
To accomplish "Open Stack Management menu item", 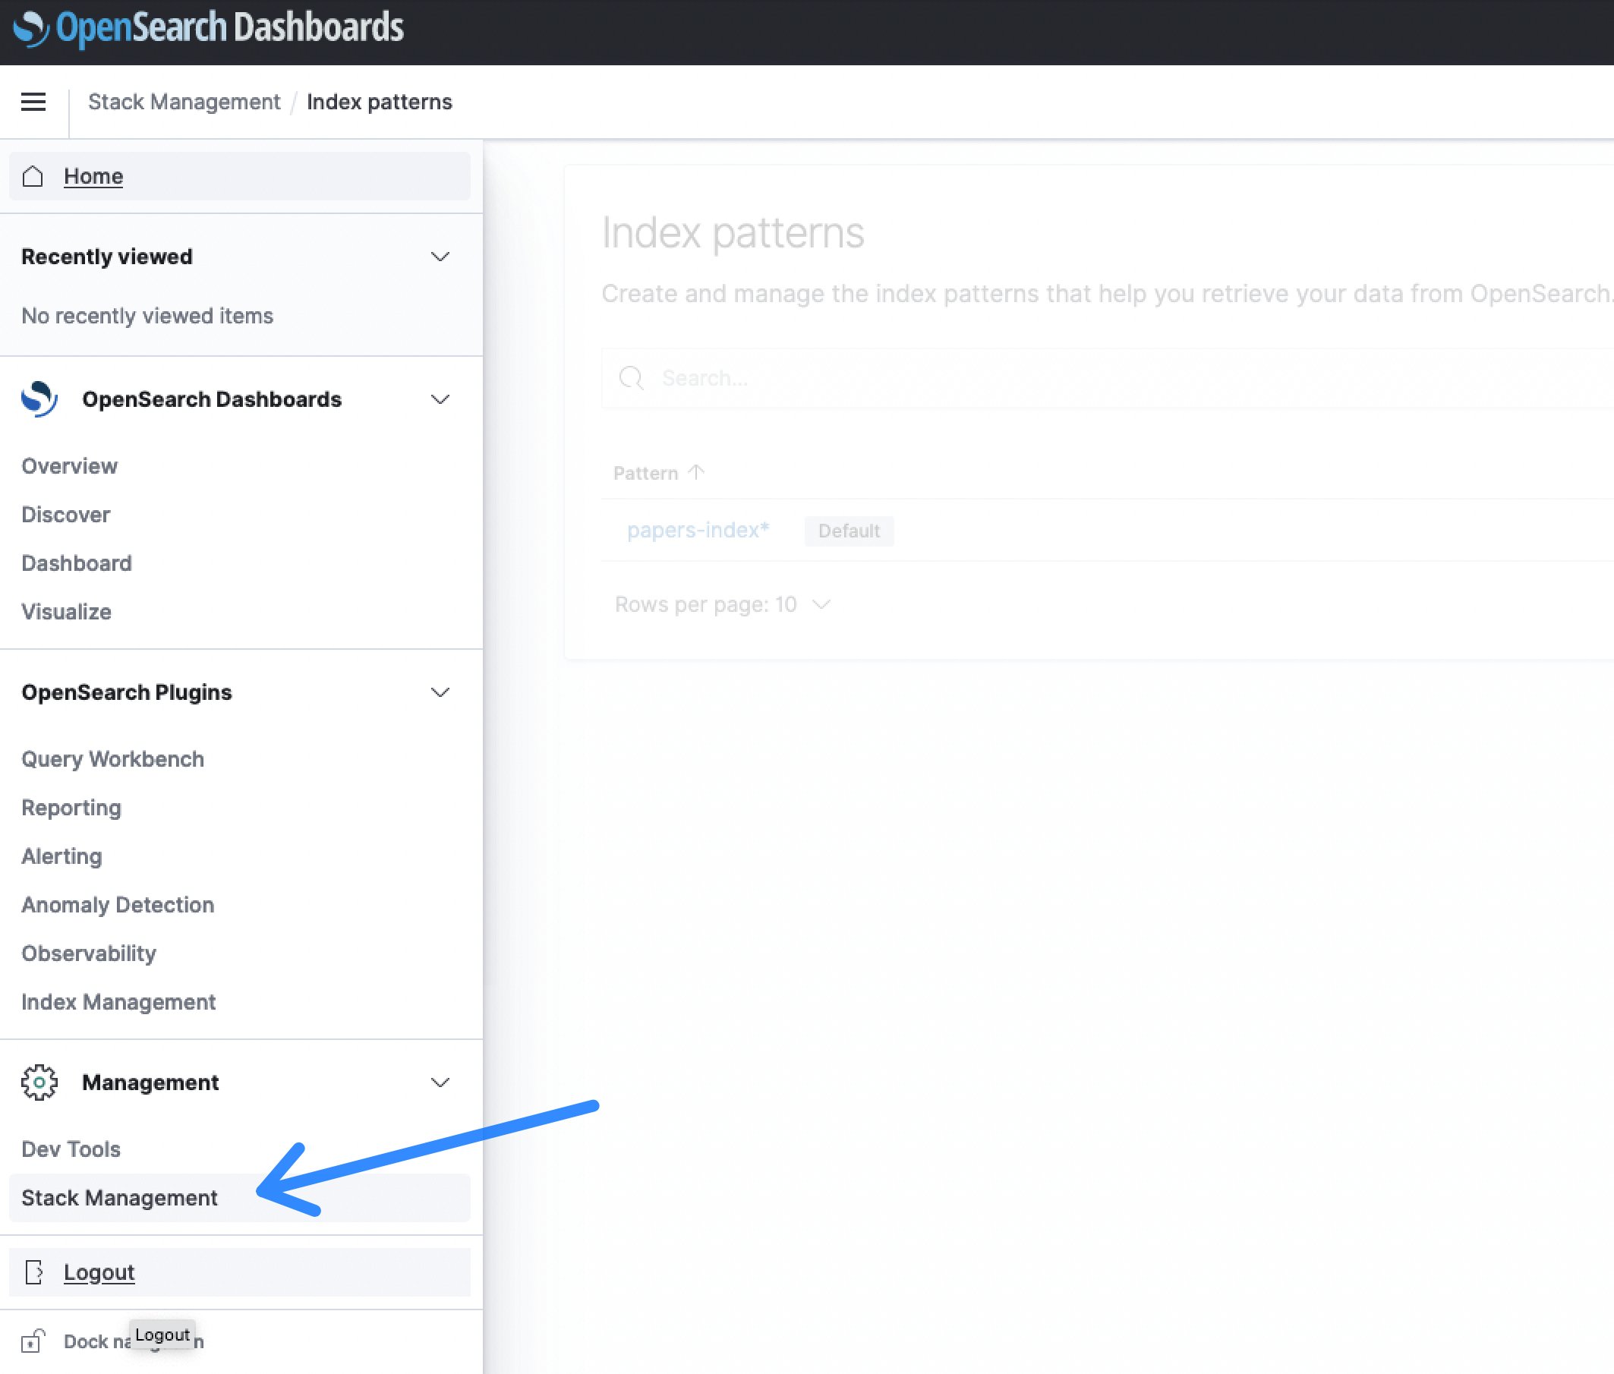I will pos(118,1197).
